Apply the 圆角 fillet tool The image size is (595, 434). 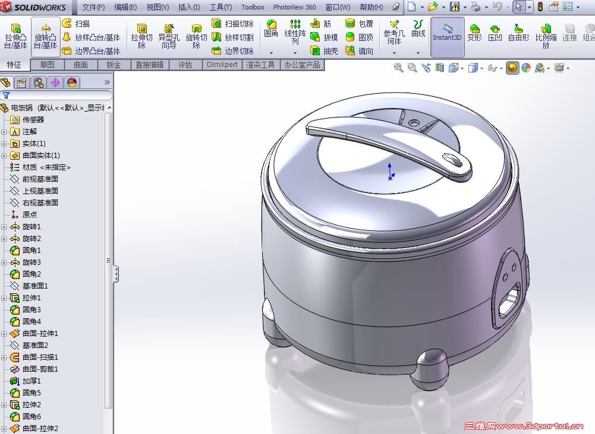coord(271,29)
